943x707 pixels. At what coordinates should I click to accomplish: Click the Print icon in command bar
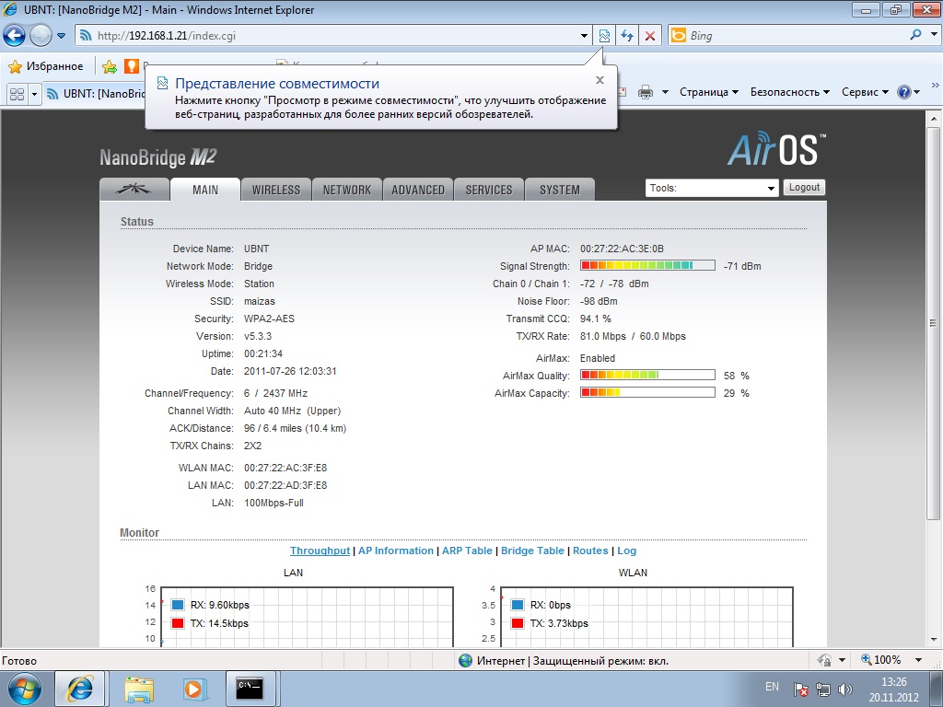tap(646, 92)
